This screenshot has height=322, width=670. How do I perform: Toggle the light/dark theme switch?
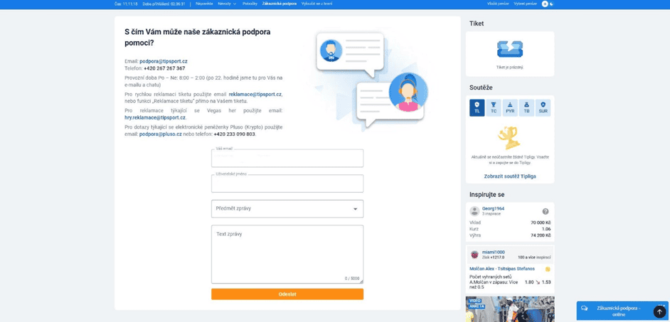tap(548, 4)
